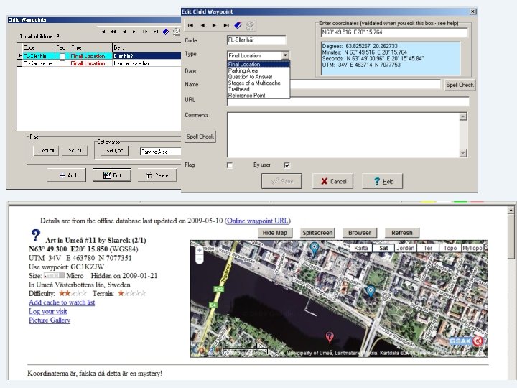Click the Browser button

click(360, 233)
